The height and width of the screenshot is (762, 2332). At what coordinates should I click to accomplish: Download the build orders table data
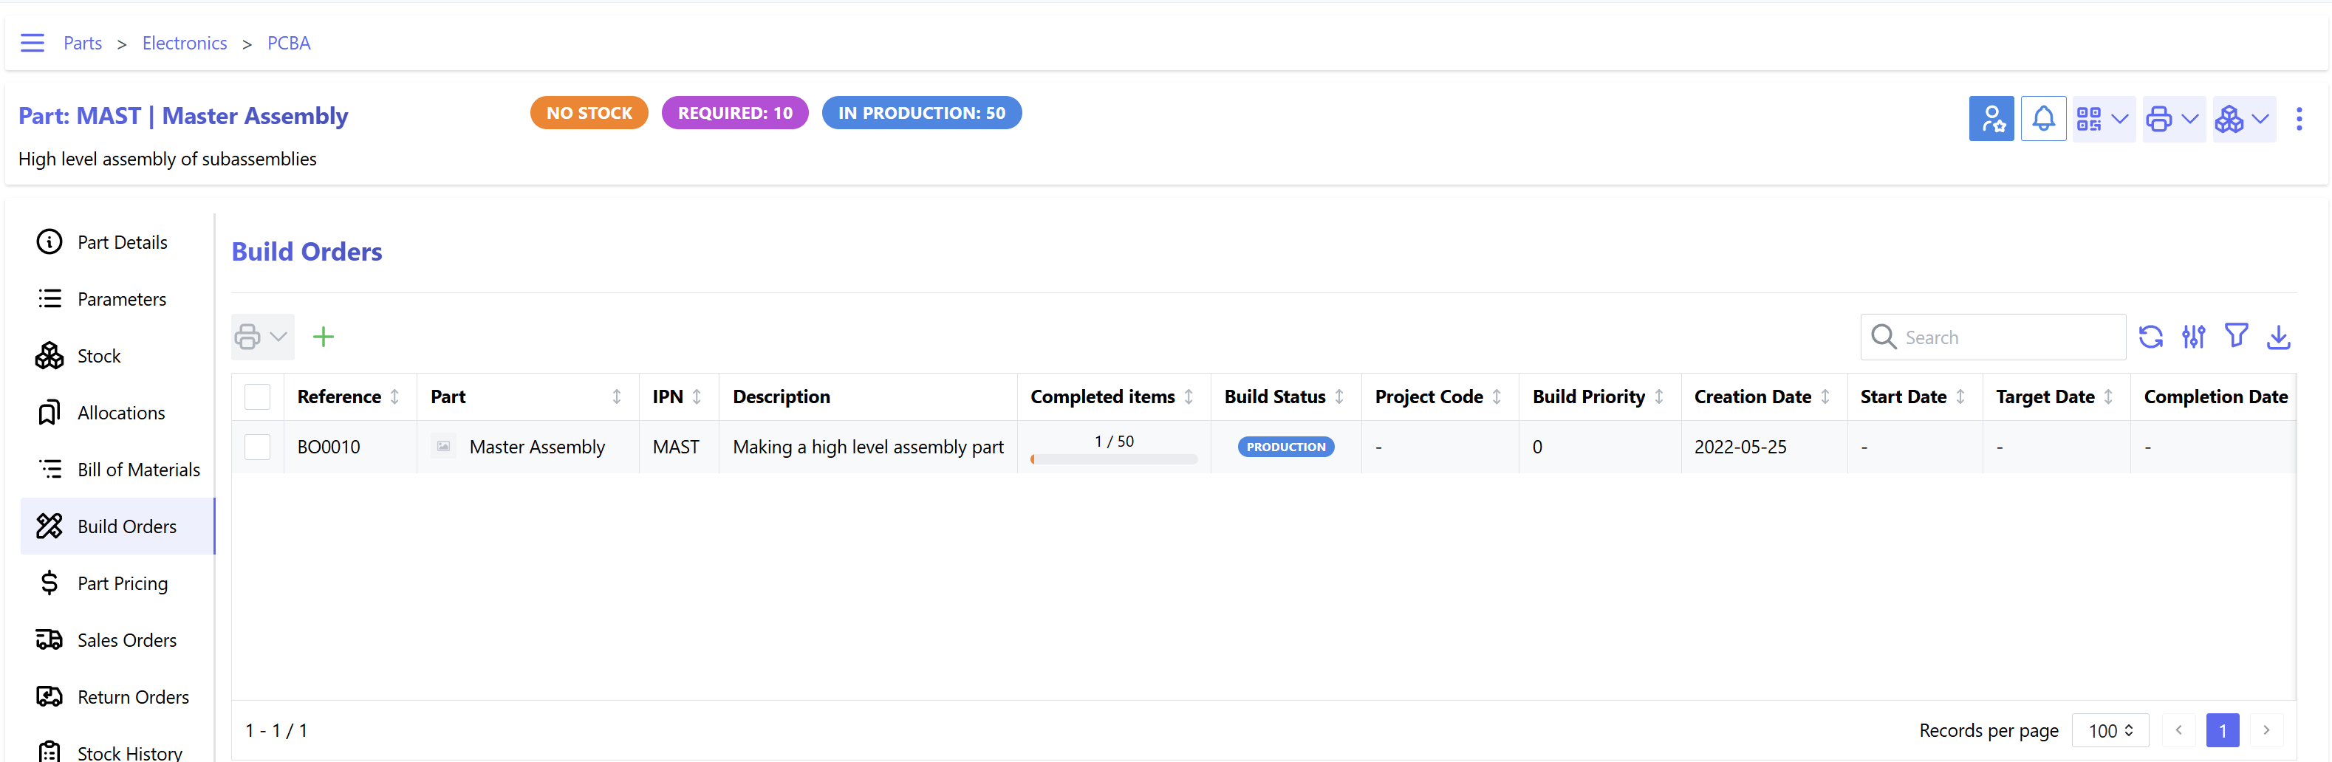pos(2280,336)
